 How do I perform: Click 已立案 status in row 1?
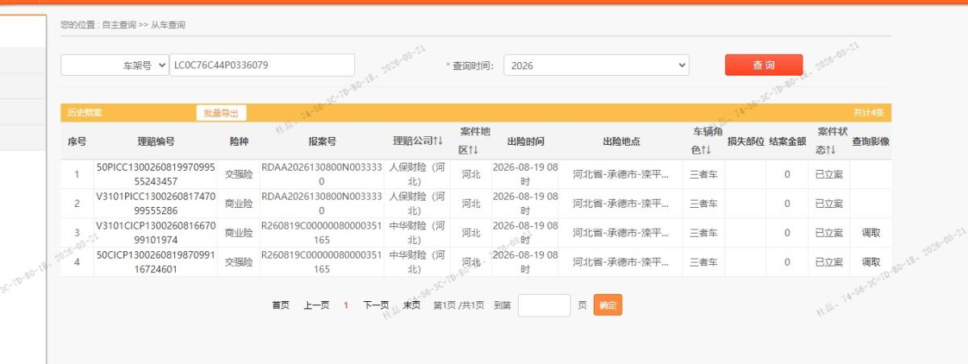click(828, 174)
